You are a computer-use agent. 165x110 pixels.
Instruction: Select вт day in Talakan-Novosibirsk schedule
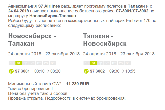pyautogui.click(x=93, y=63)
